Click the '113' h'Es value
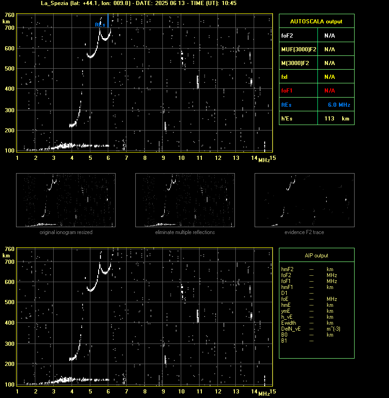 [329, 119]
